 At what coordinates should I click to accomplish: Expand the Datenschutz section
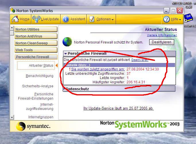[64, 89]
